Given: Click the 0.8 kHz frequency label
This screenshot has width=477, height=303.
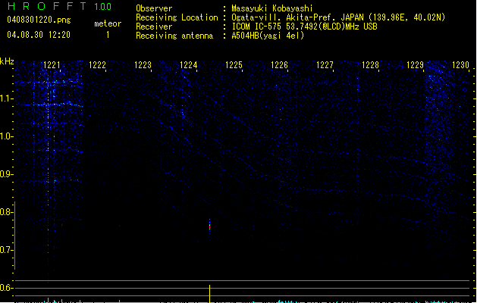Looking at the screenshot, I should coord(6,212).
